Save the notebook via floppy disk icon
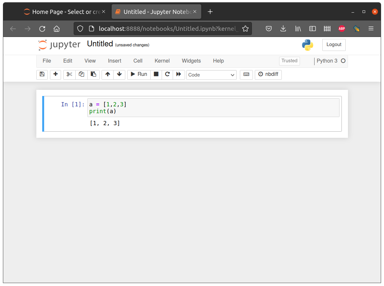Viewport: 384px width, 286px height. click(42, 75)
